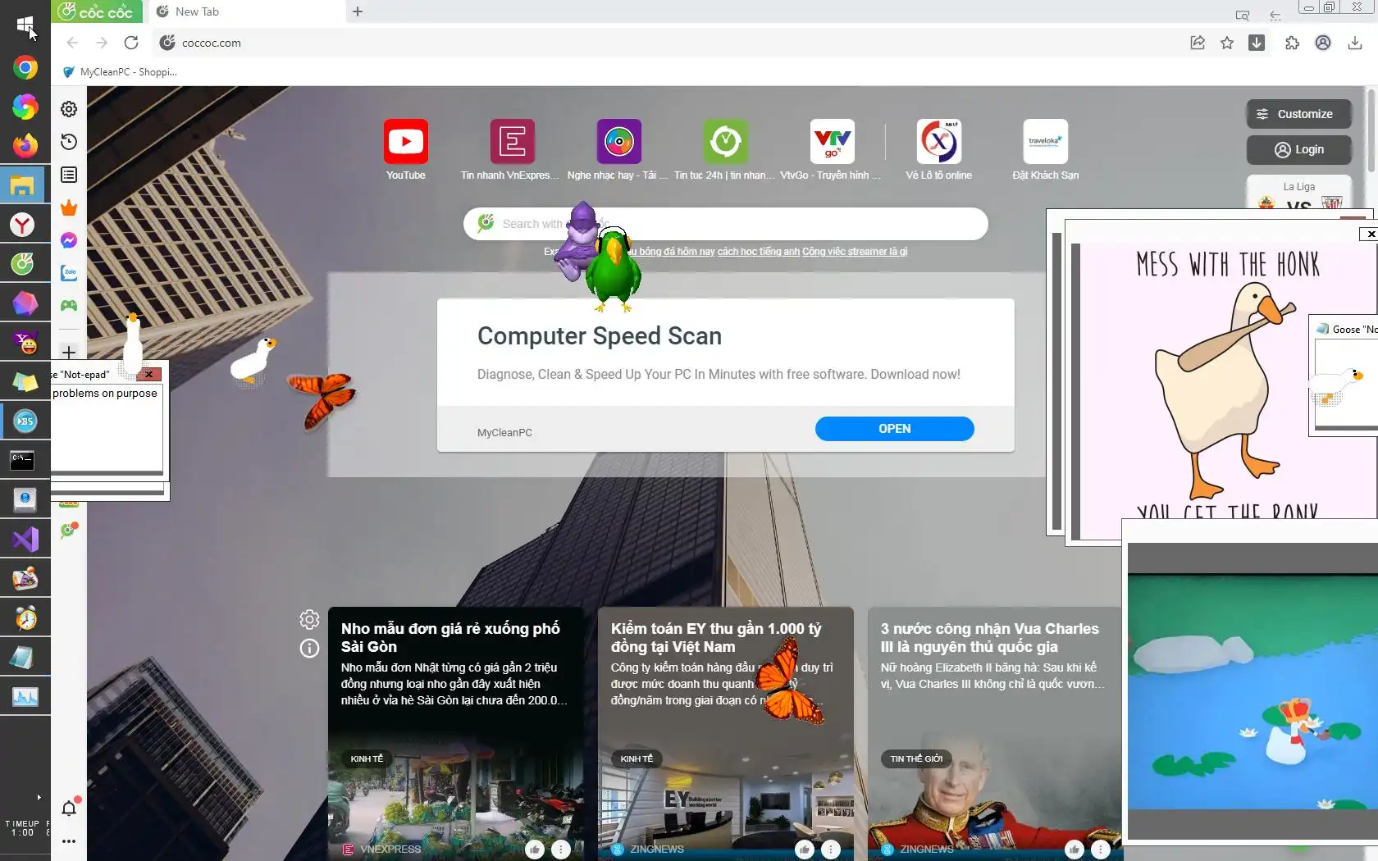
Task: Open the Traveloka Đặt Khách Sạn tile
Action: click(1046, 150)
